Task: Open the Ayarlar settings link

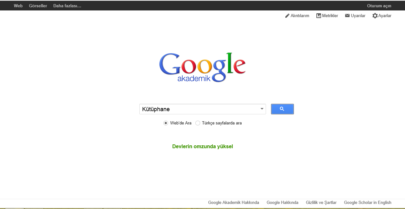Action: tap(385, 16)
